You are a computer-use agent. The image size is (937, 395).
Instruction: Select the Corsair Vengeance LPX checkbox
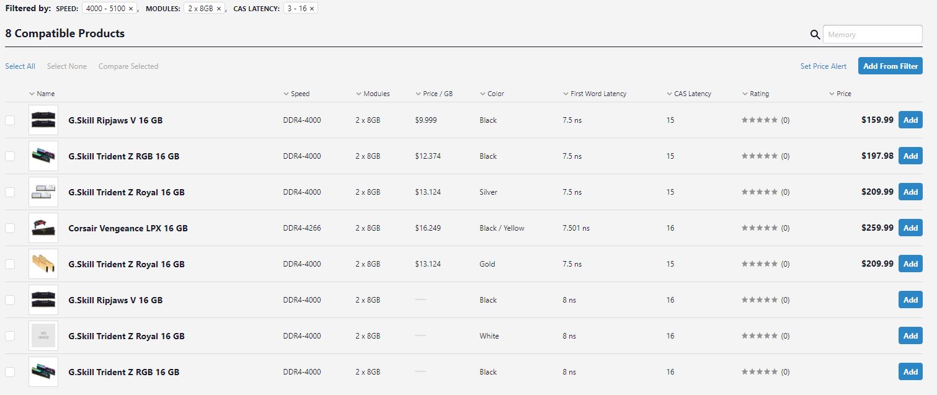coord(10,228)
